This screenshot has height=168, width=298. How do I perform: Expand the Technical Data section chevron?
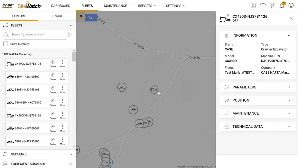289,127
